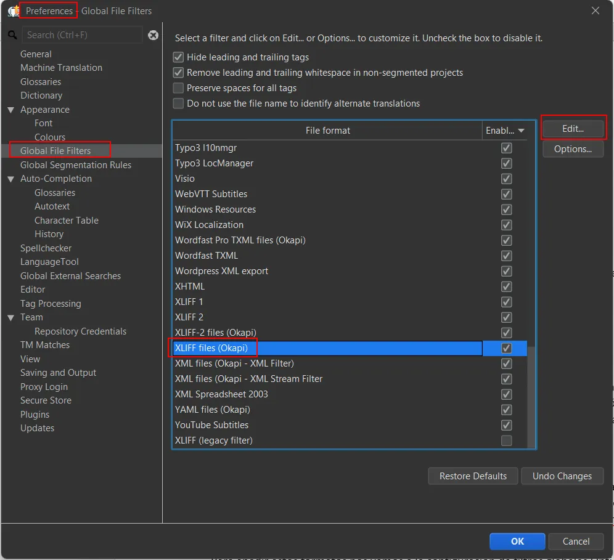
Task: Enable "Preserve spaces for all tags"
Action: coord(178,87)
